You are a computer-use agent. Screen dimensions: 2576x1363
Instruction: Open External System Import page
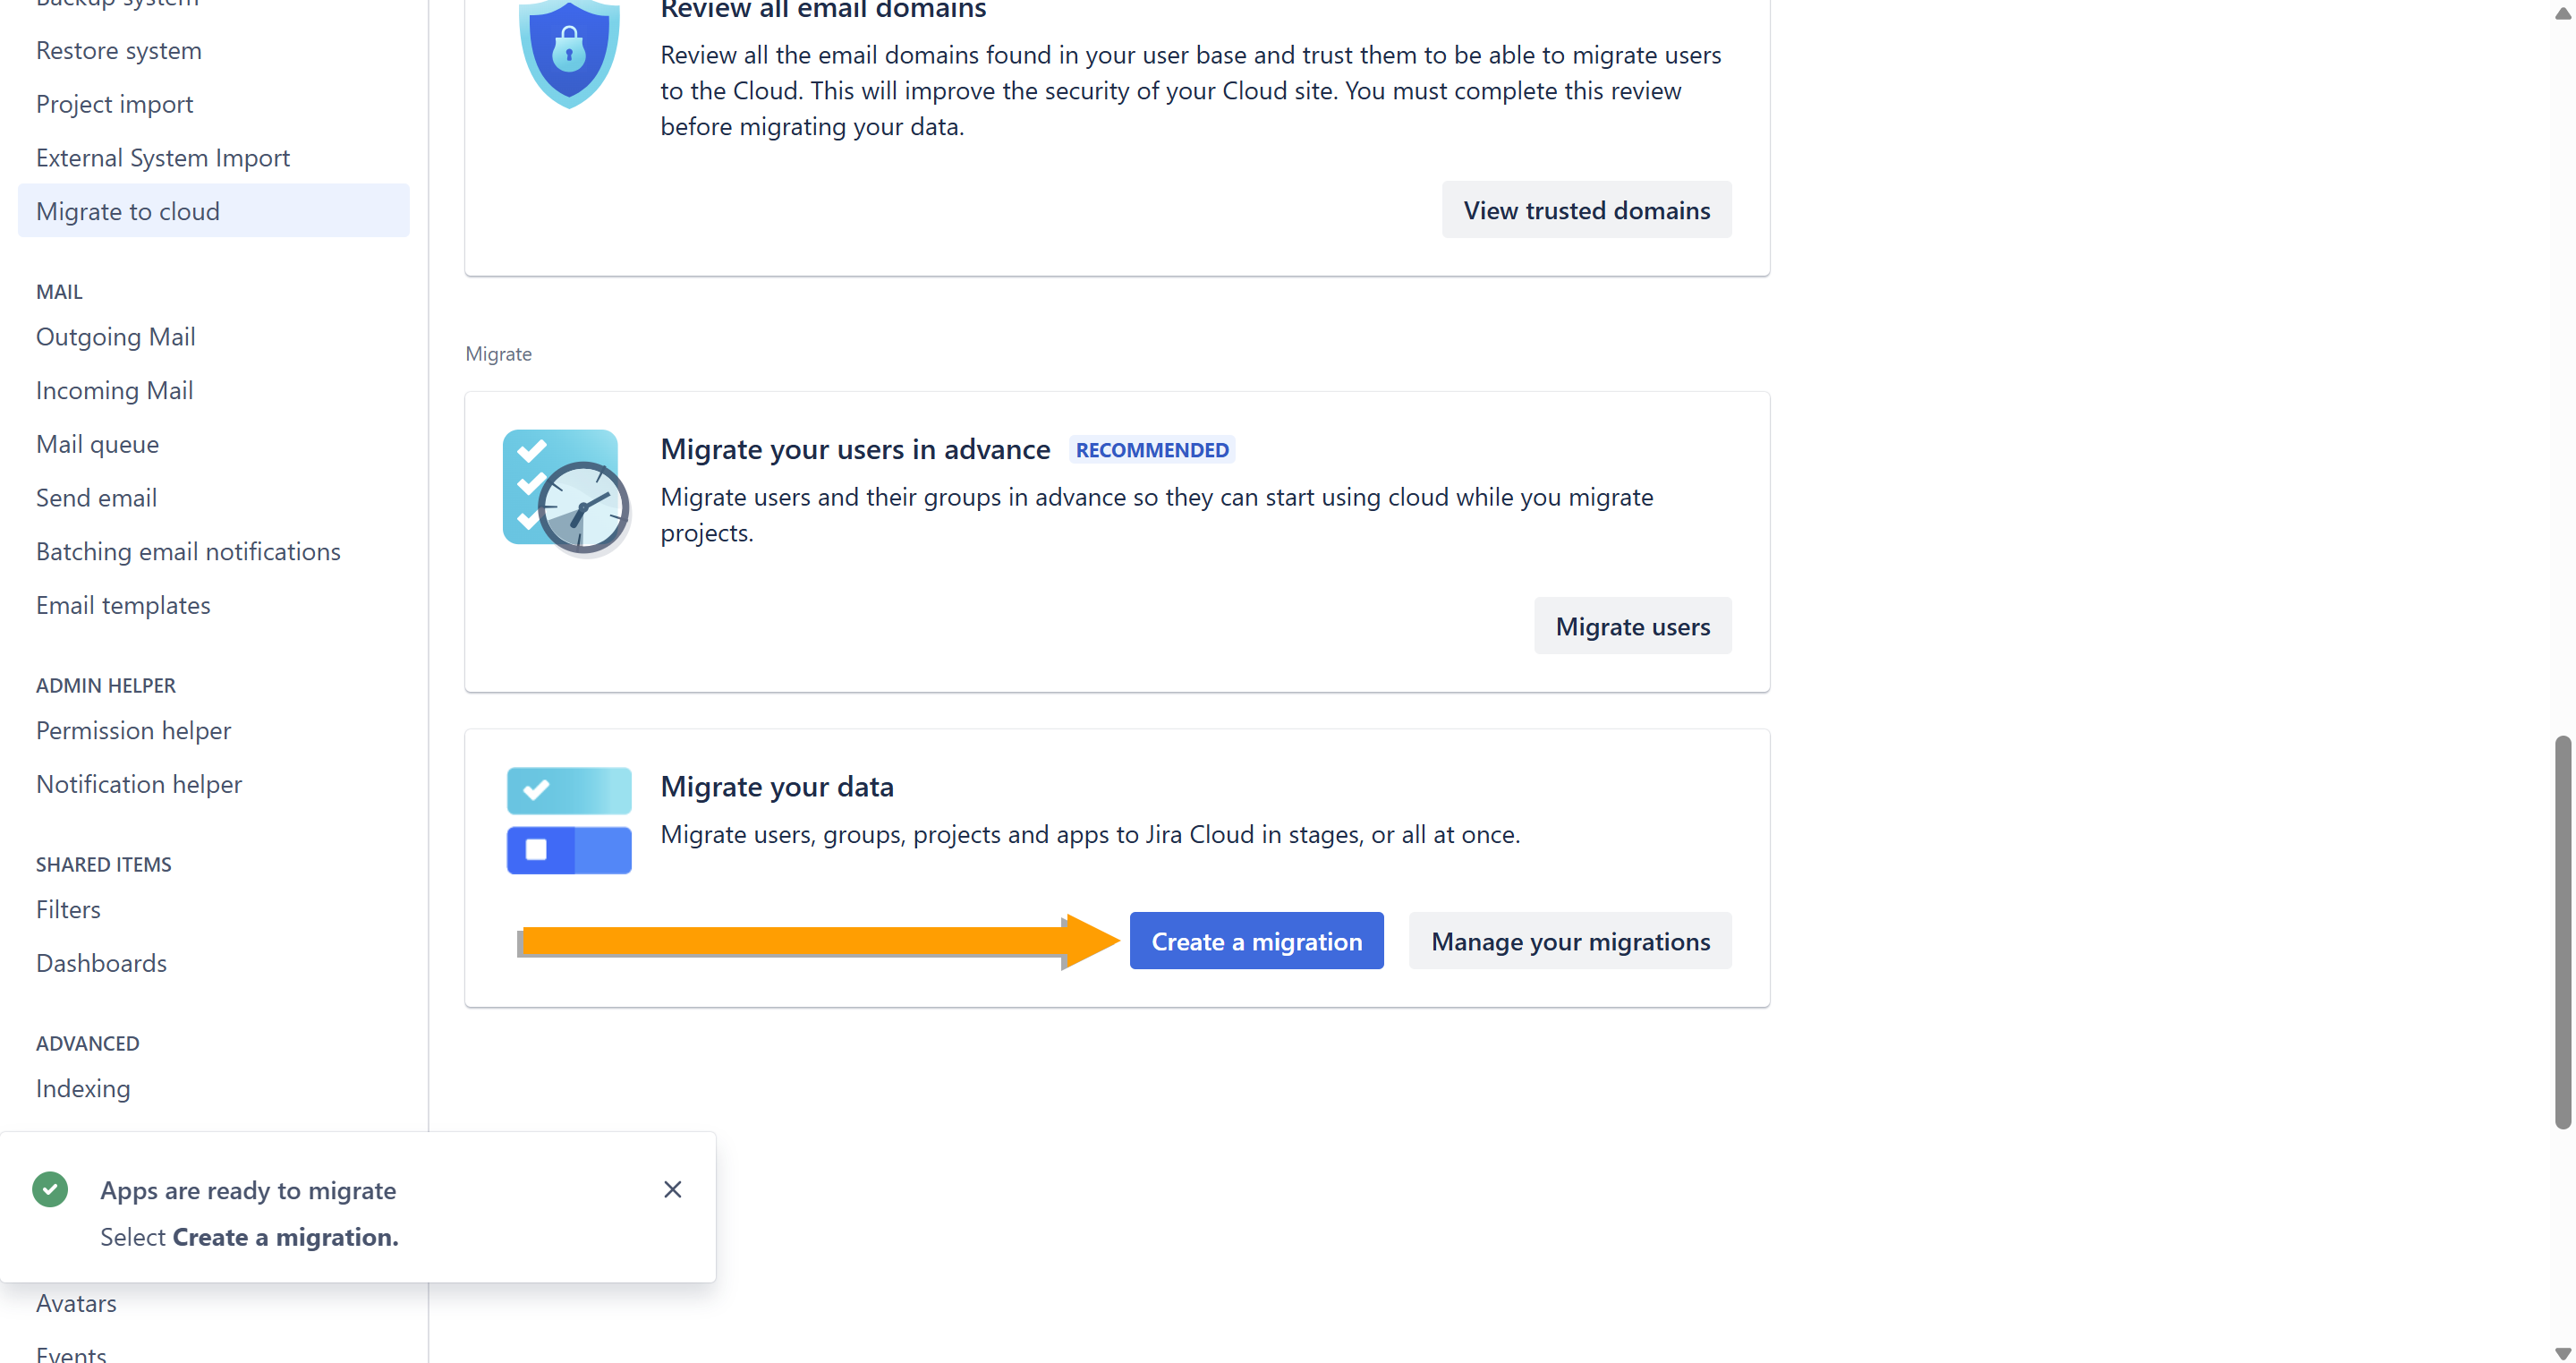(x=163, y=158)
